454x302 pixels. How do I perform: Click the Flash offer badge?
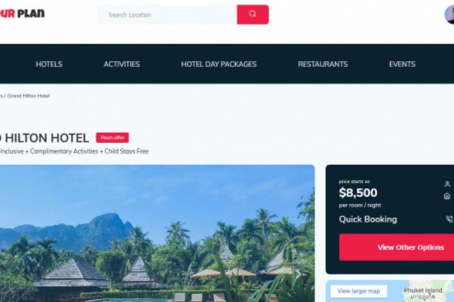[112, 138]
